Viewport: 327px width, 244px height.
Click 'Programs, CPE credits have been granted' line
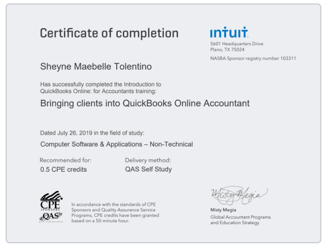(115, 215)
